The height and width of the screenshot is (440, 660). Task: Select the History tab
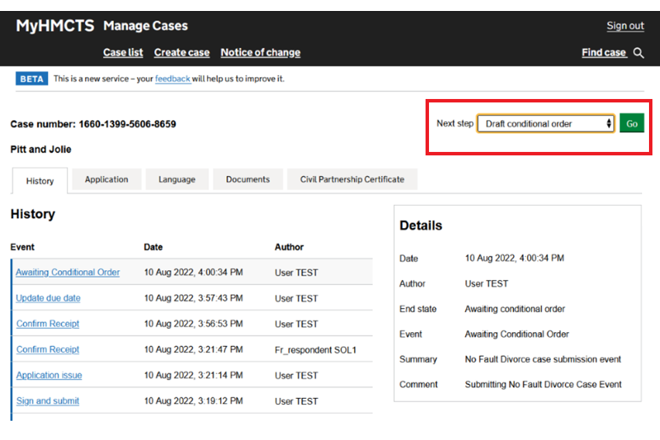40,181
